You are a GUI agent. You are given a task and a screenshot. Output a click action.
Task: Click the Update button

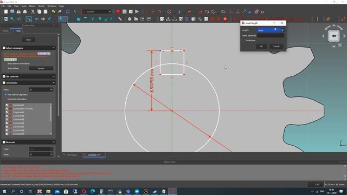(41, 68)
